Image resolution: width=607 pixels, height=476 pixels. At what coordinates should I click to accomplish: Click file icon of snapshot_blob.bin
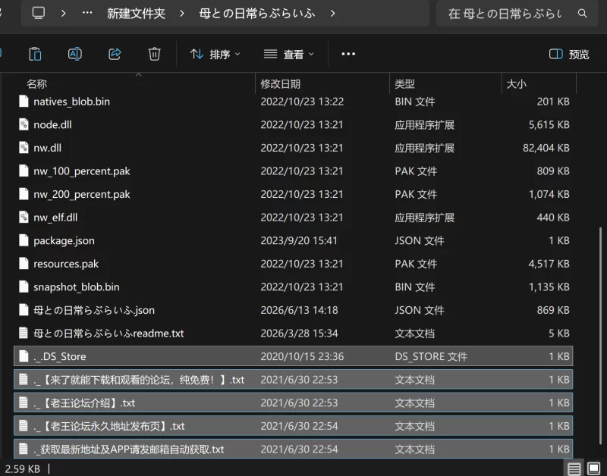[x=24, y=287]
